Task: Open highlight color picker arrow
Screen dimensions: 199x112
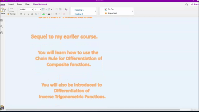Action: coord(46,14)
